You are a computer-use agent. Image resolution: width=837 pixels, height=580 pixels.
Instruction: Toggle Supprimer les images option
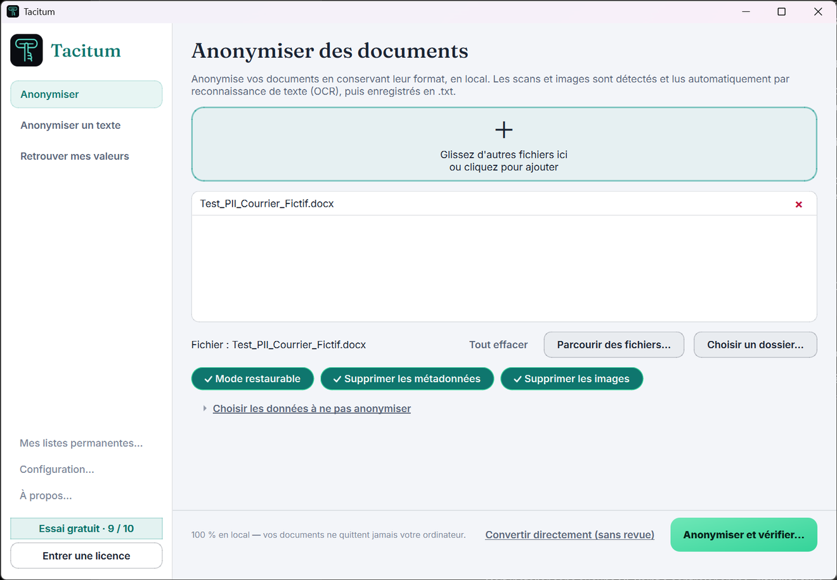coord(572,378)
